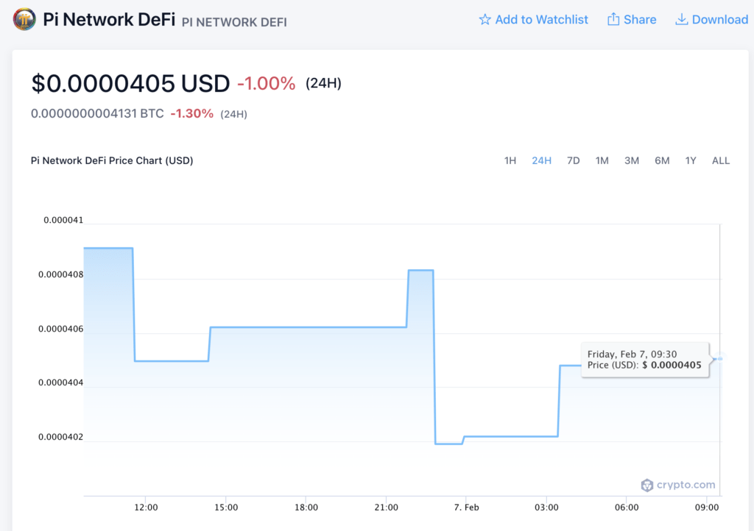Screen dimensions: 754x531
Task: Click the Share arrow icon
Action: (613, 19)
